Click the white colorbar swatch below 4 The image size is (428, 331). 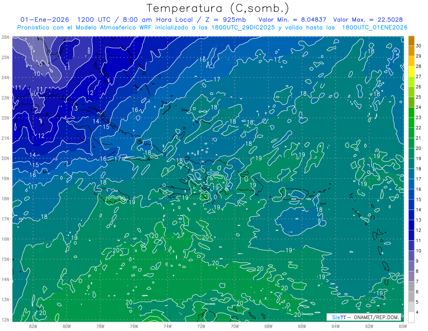pyautogui.click(x=411, y=317)
